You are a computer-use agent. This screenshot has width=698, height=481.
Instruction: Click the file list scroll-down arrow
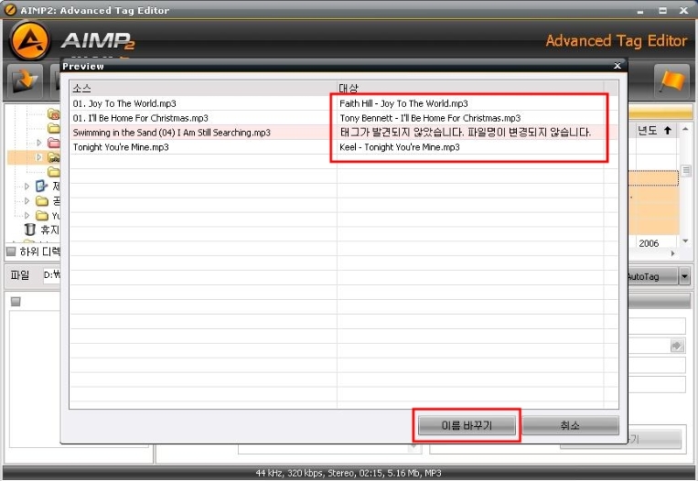coord(685,240)
